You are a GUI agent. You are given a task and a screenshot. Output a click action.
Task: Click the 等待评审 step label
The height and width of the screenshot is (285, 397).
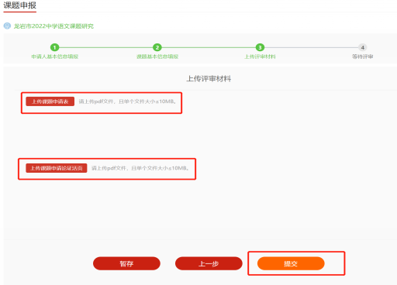coord(363,57)
